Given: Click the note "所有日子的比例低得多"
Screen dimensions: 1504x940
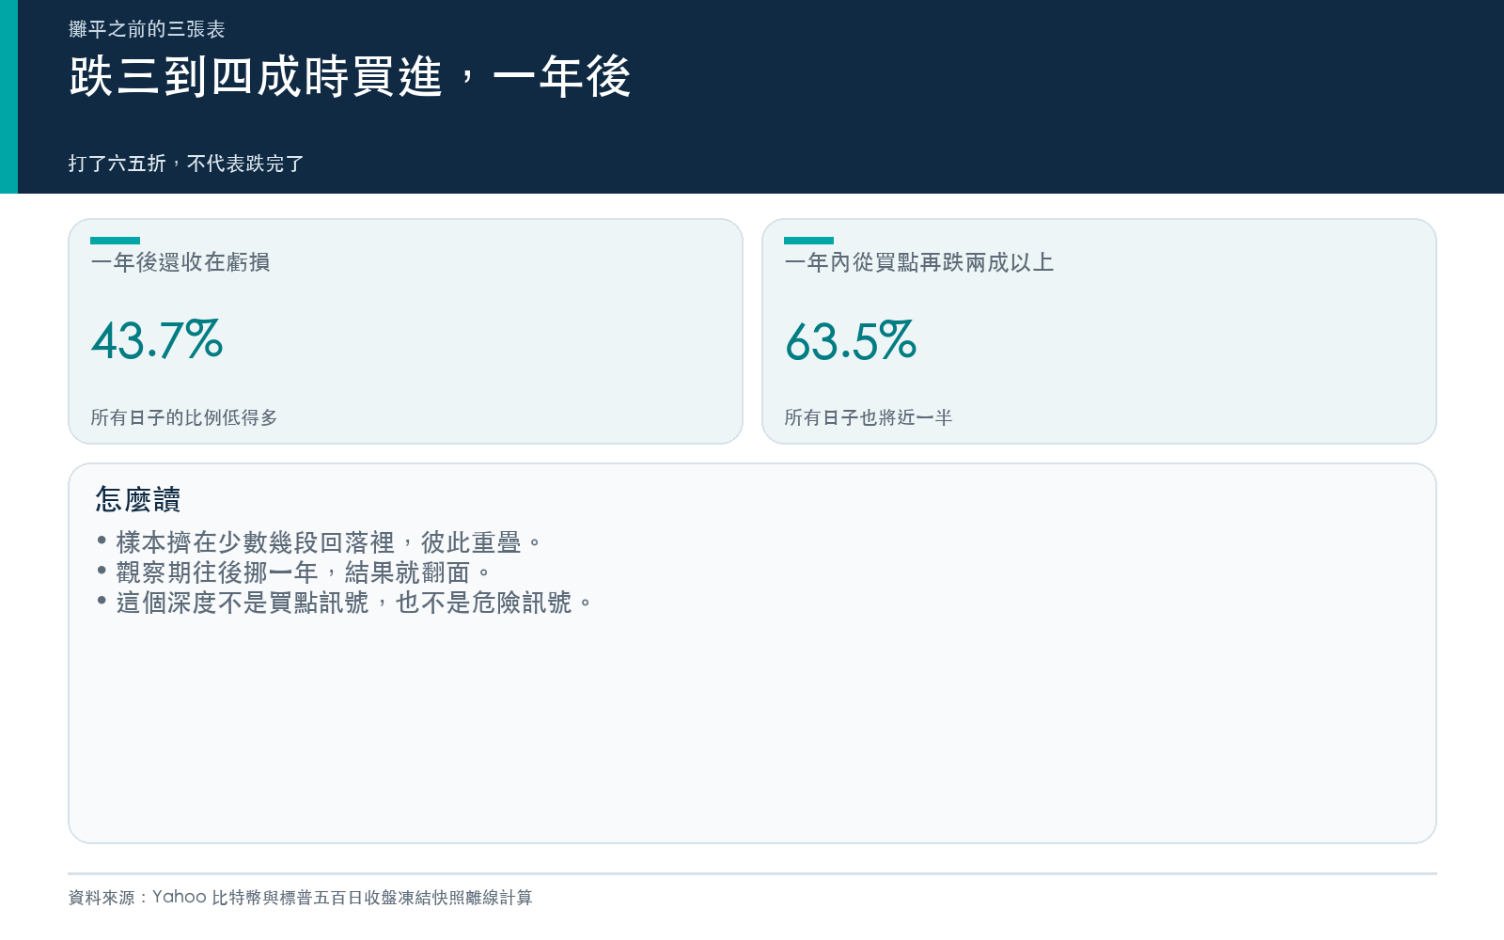Looking at the screenshot, I should point(184,417).
